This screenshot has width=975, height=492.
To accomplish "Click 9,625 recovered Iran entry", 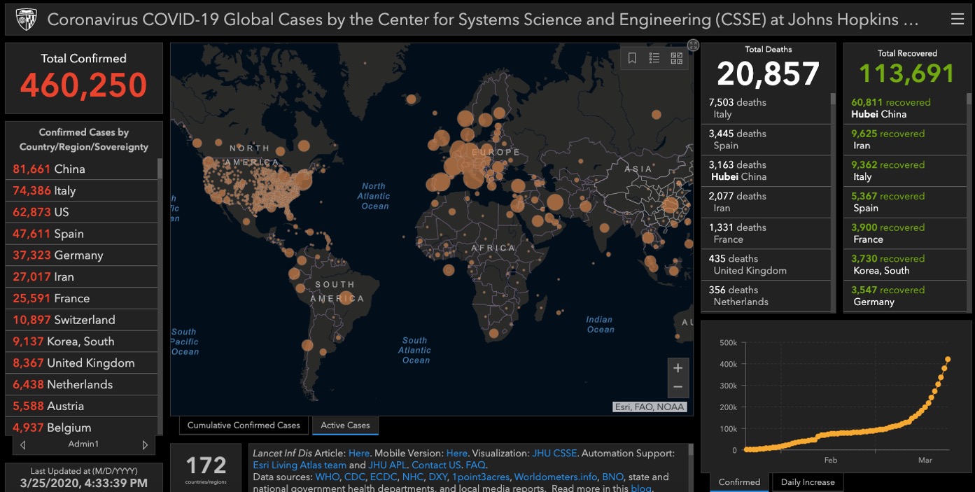I will (x=906, y=140).
